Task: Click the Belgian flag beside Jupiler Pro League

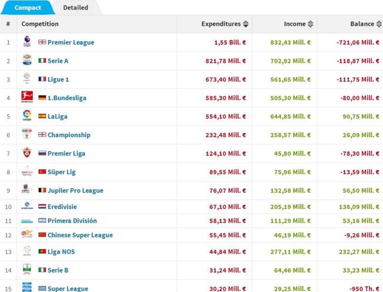Action: coord(42,190)
